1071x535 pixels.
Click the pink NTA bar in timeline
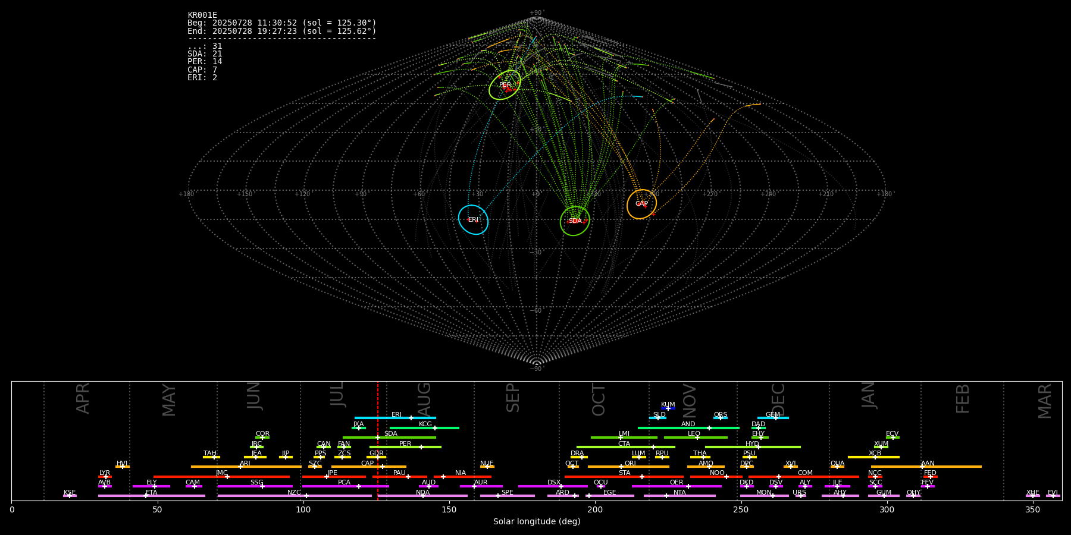pos(679,496)
